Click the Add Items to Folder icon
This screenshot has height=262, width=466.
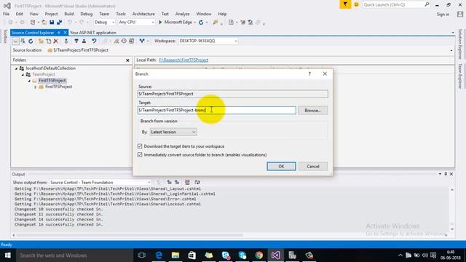(49, 41)
